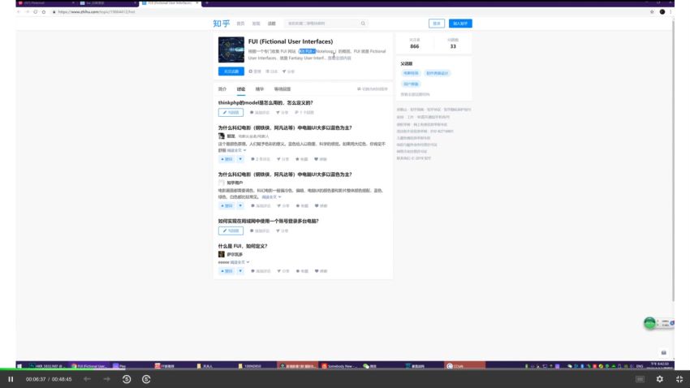690x388 pixels.
Task: Click the skip forward 5 seconds icon
Action: click(x=147, y=379)
